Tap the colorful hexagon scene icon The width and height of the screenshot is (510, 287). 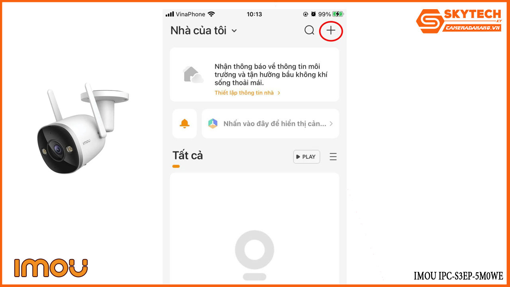click(213, 124)
